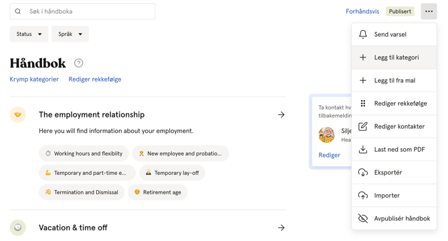Open Working hours and flexiblity chip
This screenshot has height=241, width=448.
coord(84,154)
